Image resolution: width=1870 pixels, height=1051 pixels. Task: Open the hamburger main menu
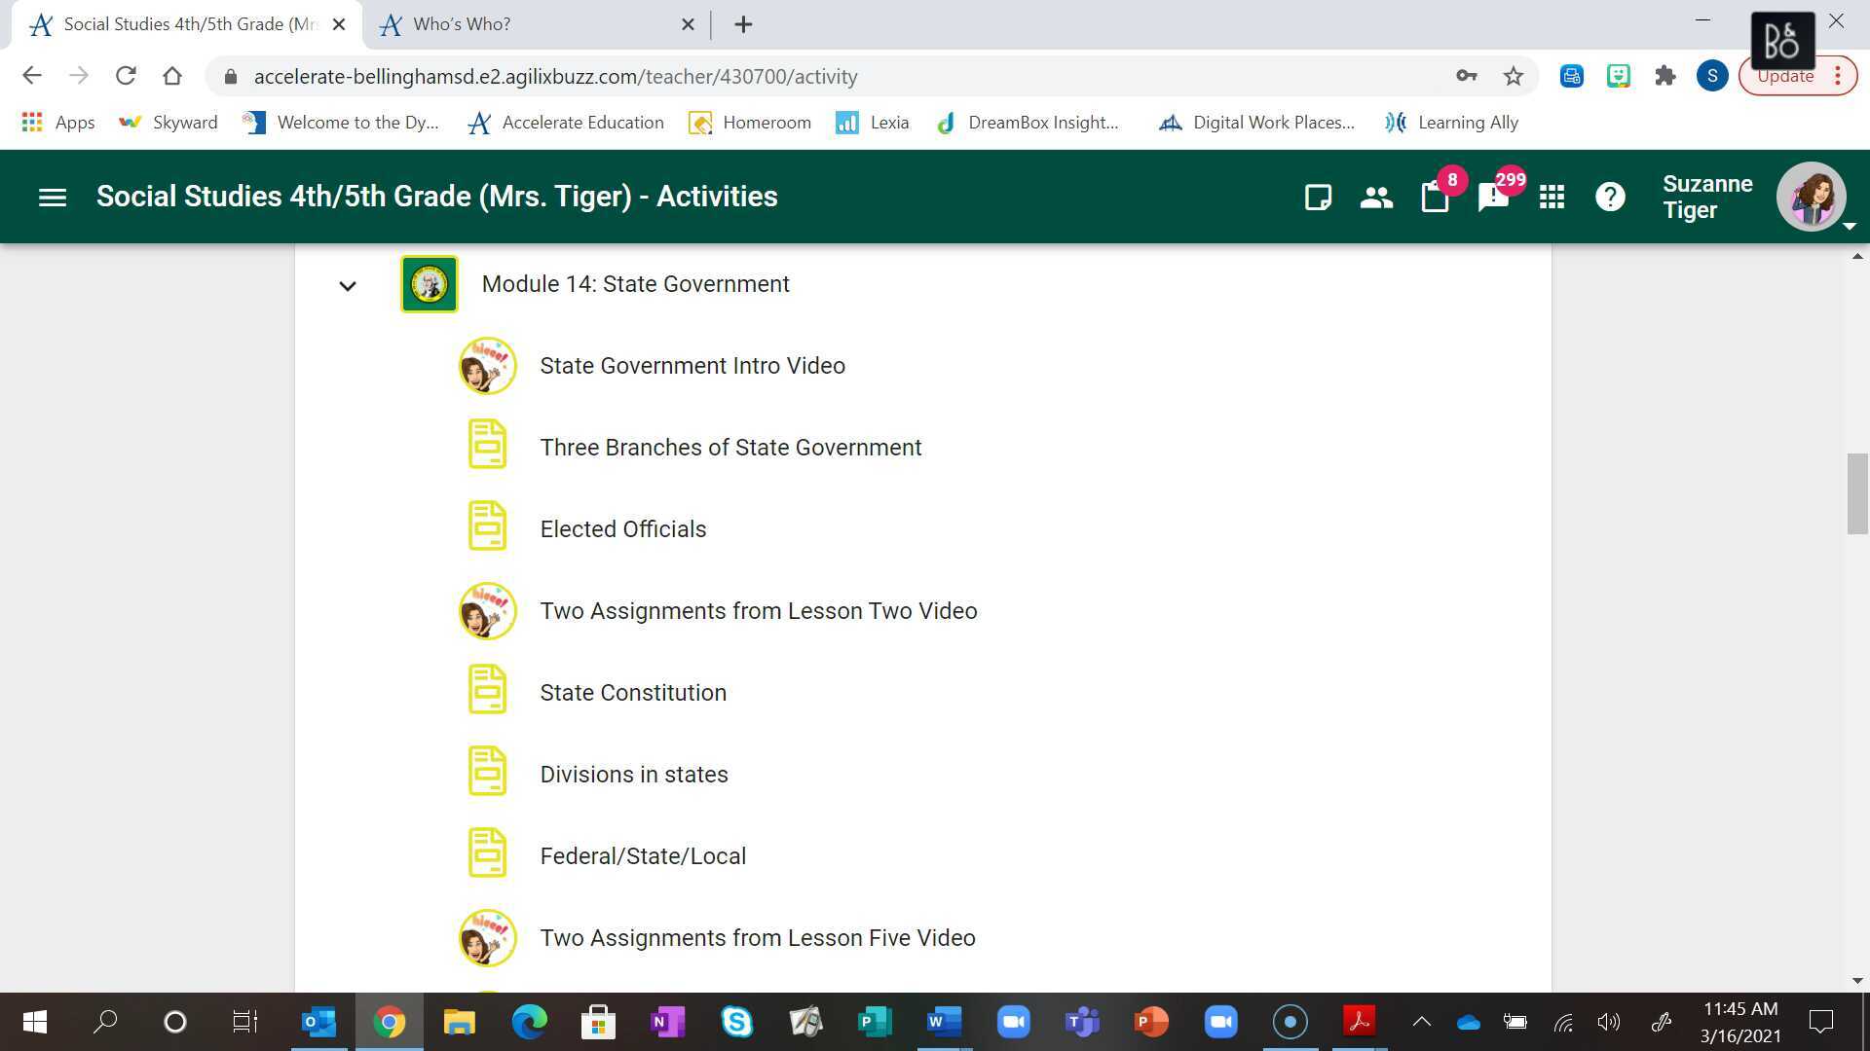tap(53, 198)
